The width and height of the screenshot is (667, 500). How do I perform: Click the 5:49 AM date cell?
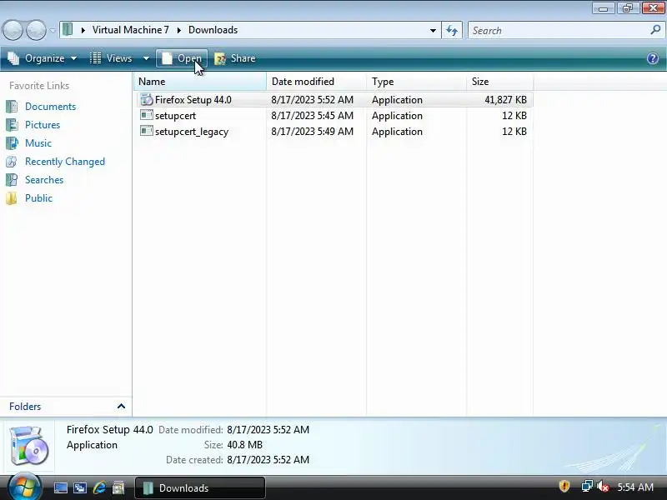tap(312, 132)
